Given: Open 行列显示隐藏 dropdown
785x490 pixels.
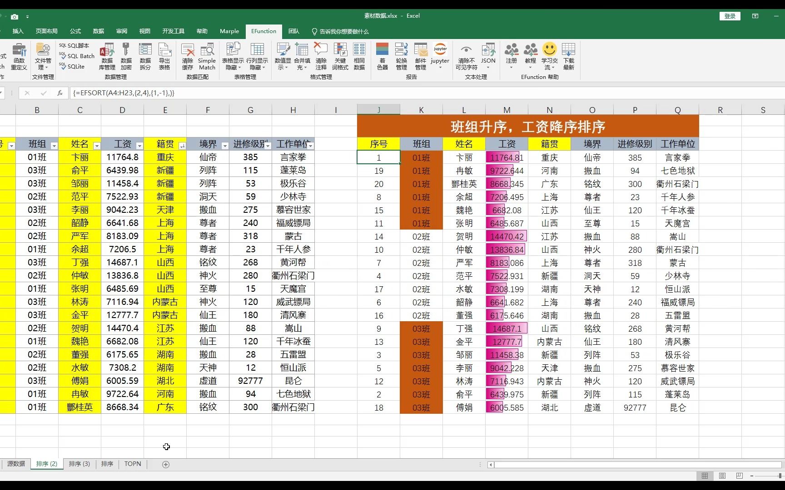Looking at the screenshot, I should pos(257,56).
